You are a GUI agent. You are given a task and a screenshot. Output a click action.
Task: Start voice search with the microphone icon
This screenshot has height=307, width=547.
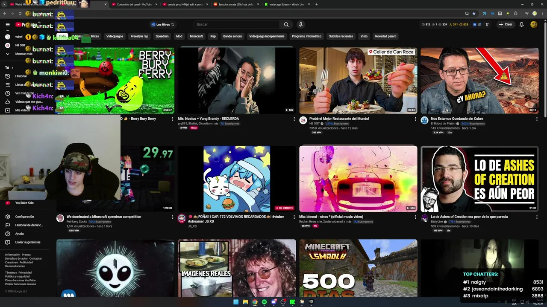300,24
